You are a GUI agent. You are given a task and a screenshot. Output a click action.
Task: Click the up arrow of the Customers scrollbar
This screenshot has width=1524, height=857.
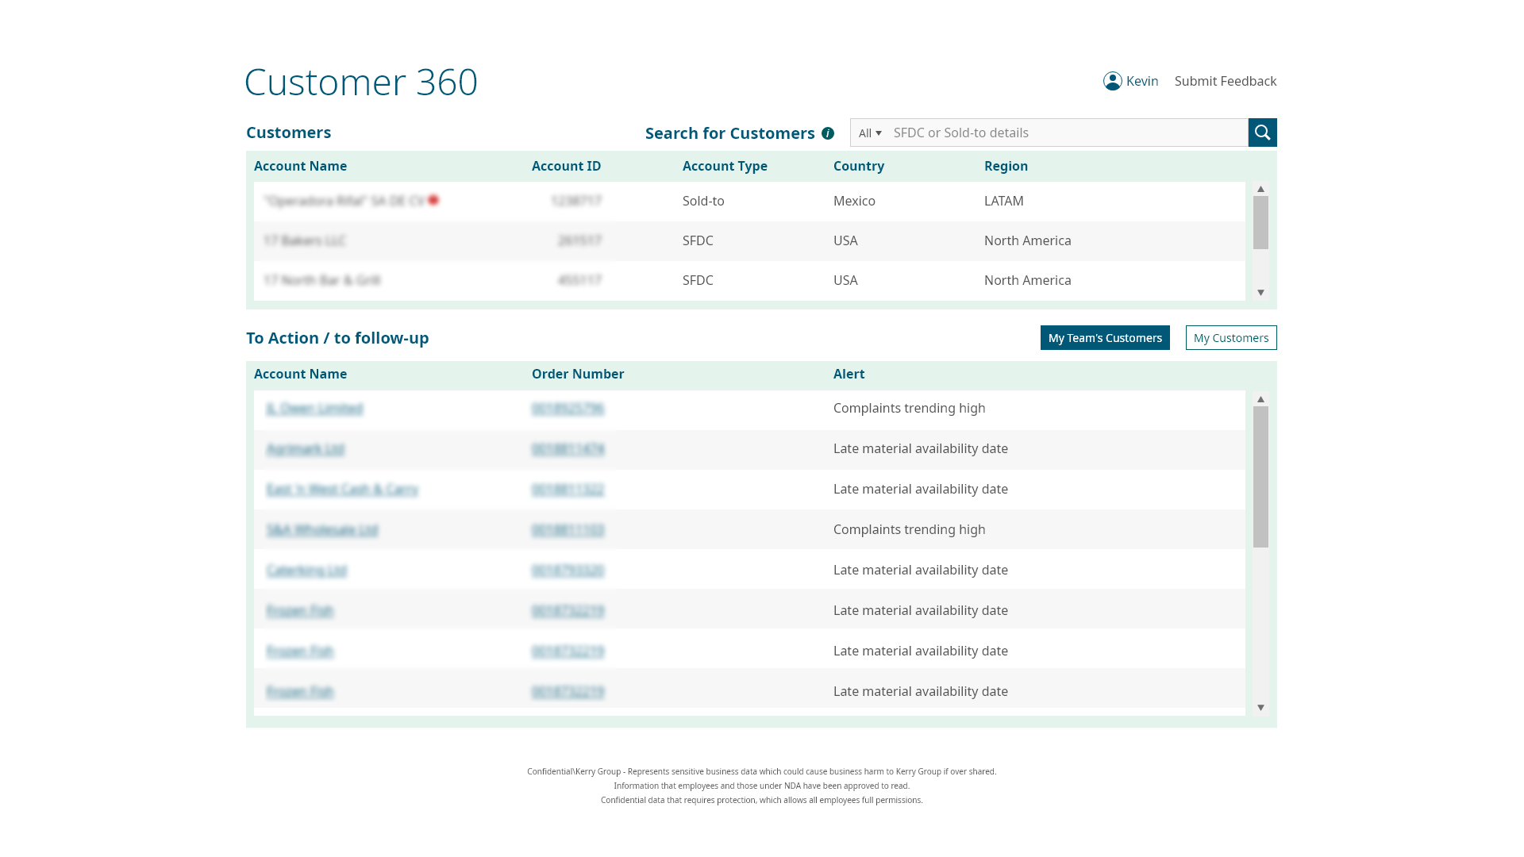(1260, 189)
